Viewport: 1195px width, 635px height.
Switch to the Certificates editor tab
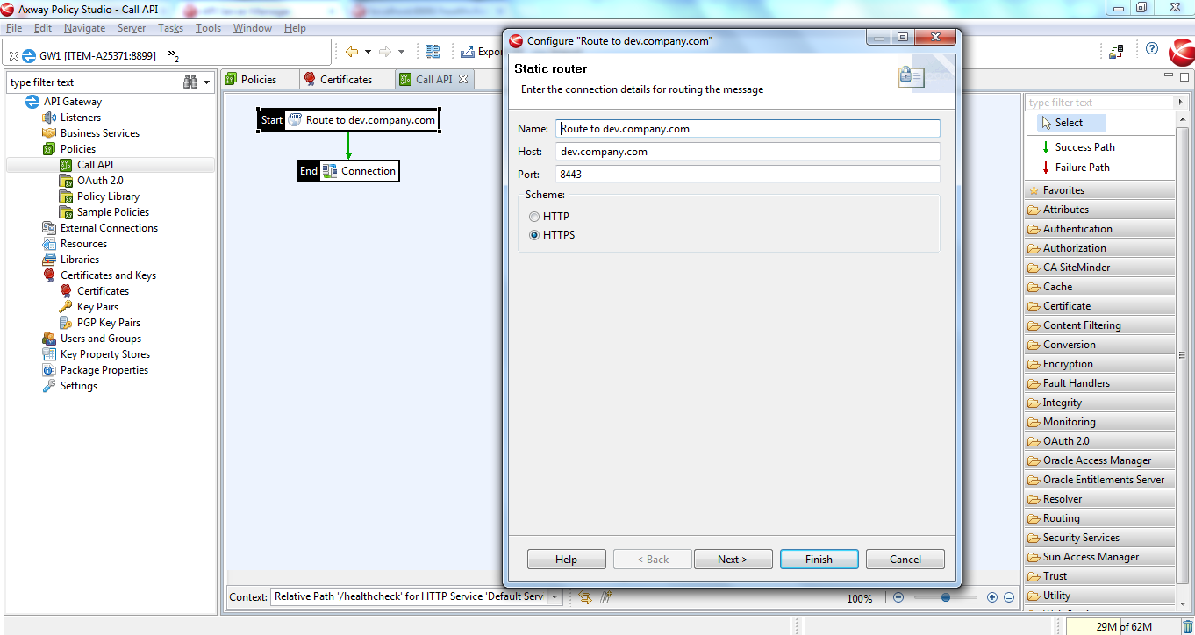tap(347, 79)
